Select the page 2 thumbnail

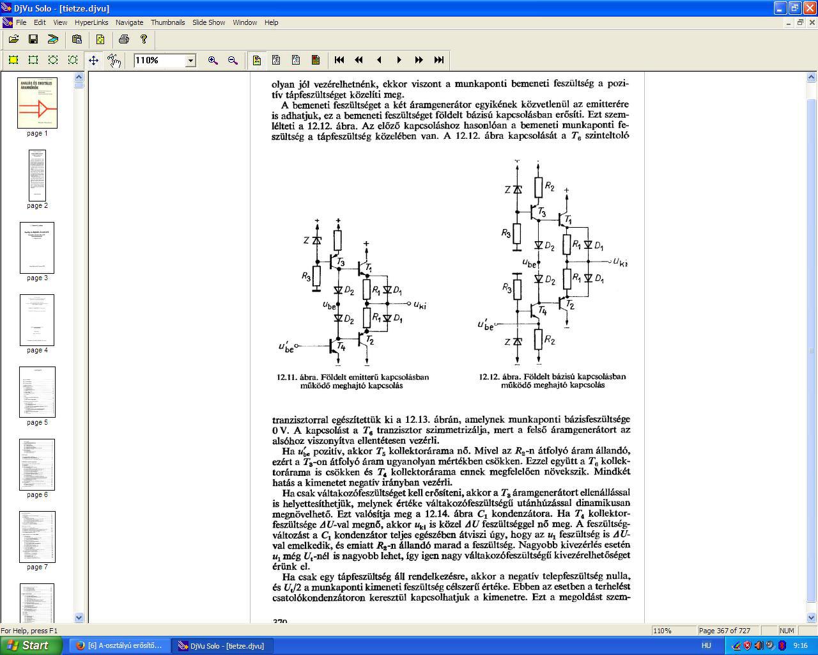point(37,175)
